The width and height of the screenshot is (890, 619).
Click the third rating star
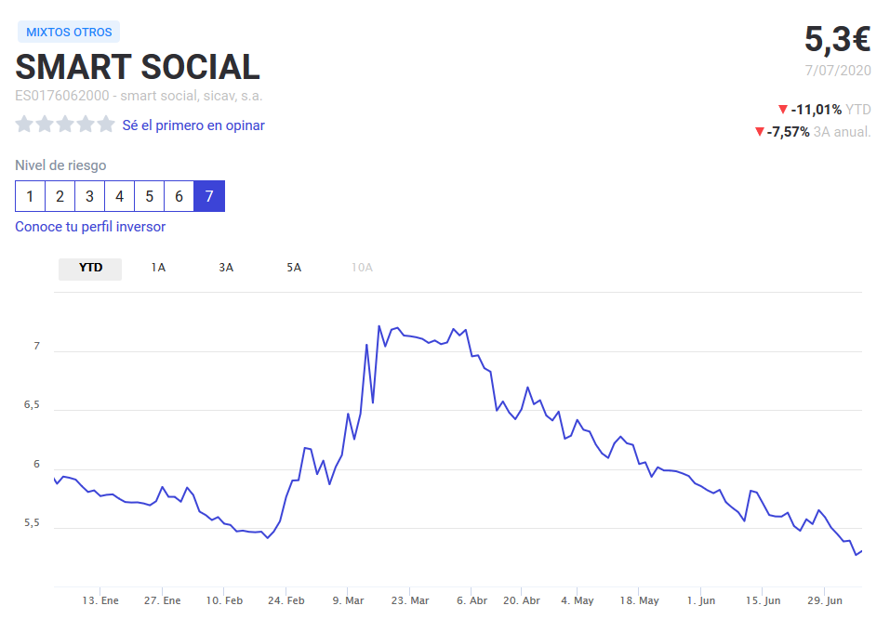click(65, 125)
